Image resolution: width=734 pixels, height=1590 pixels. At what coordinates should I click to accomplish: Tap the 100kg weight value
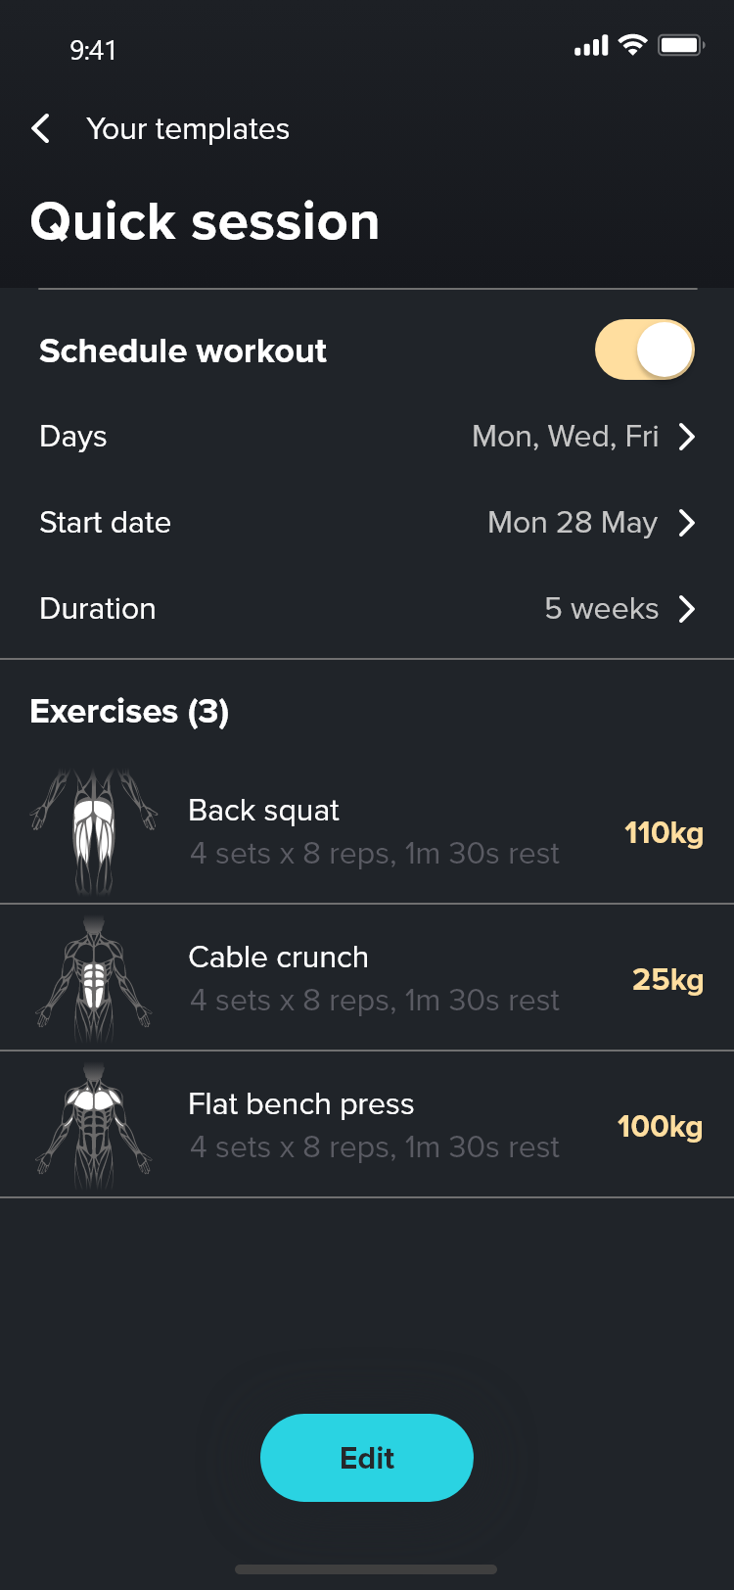(660, 1127)
